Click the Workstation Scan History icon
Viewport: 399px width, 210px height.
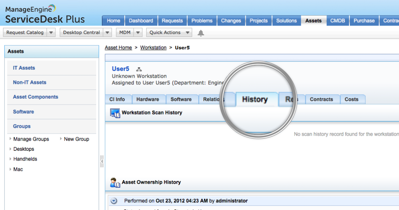pos(115,113)
